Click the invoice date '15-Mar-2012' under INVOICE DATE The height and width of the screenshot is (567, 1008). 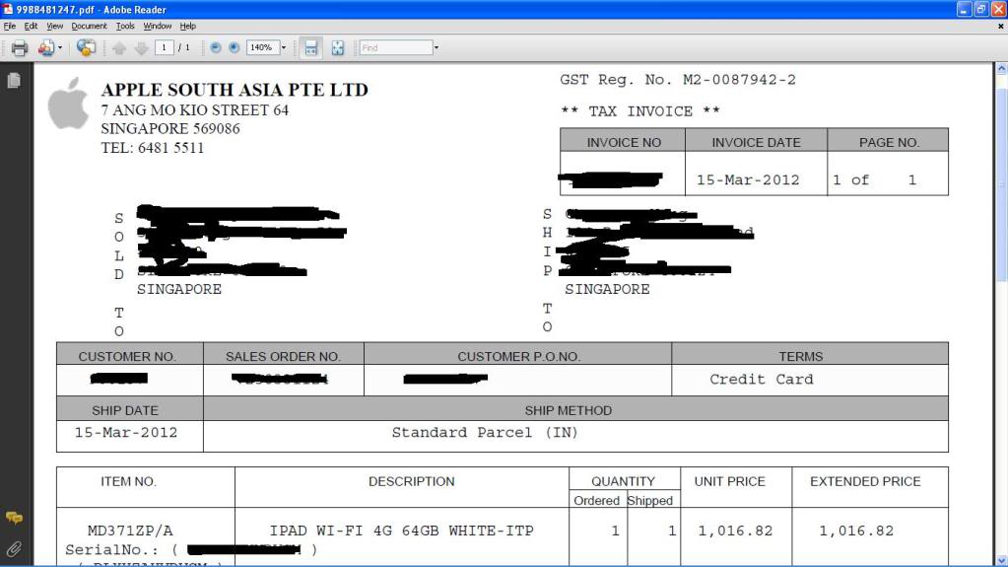tap(748, 180)
